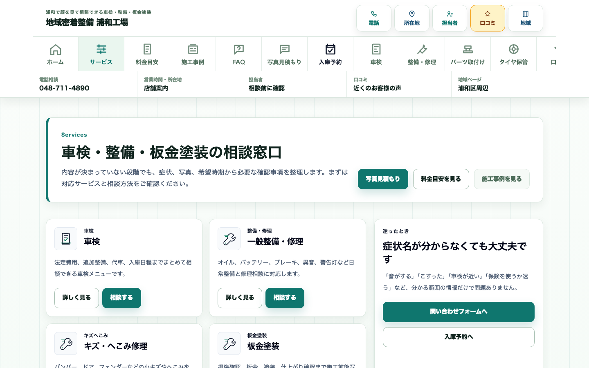Click 症状名が分からなくても大丈夫です heading
The image size is (589, 368).
point(455,253)
